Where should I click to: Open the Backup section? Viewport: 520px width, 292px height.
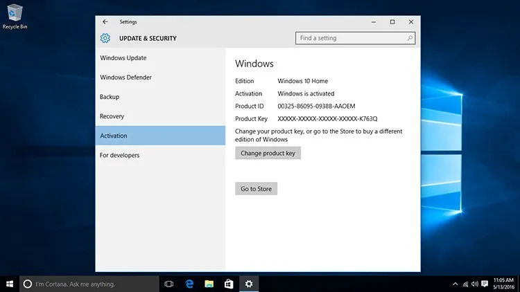tap(160, 97)
